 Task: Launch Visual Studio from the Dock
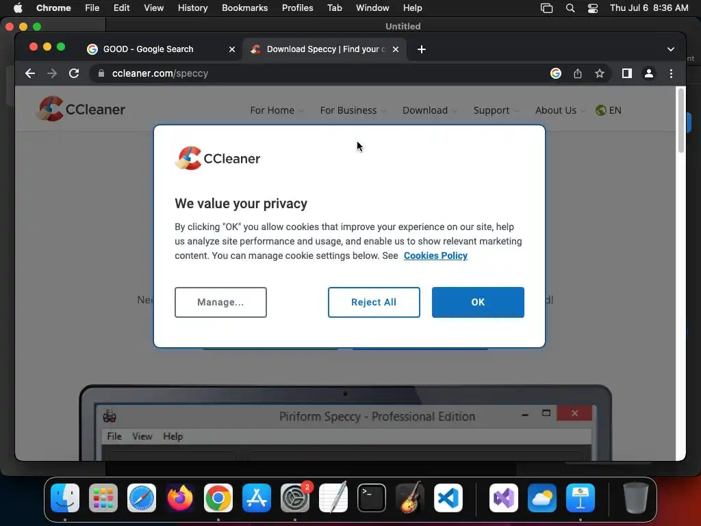504,498
